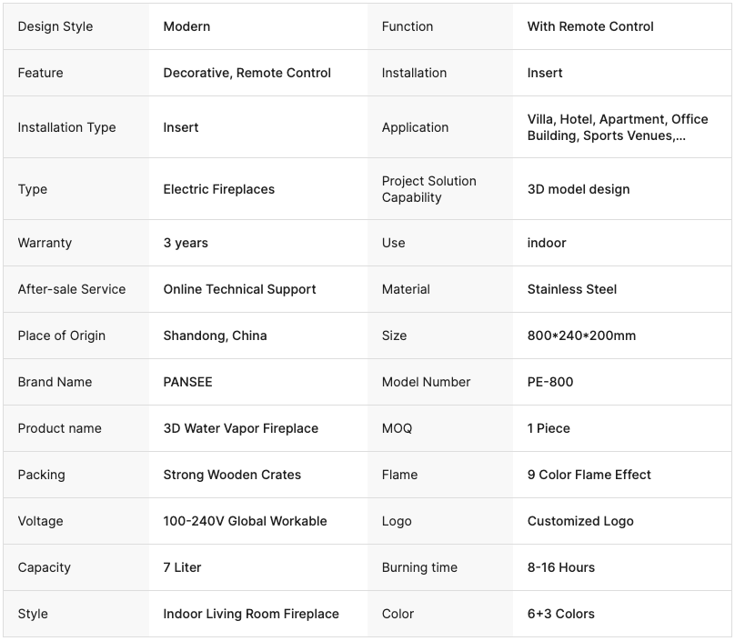Select the '3D model design' cell

(578, 189)
